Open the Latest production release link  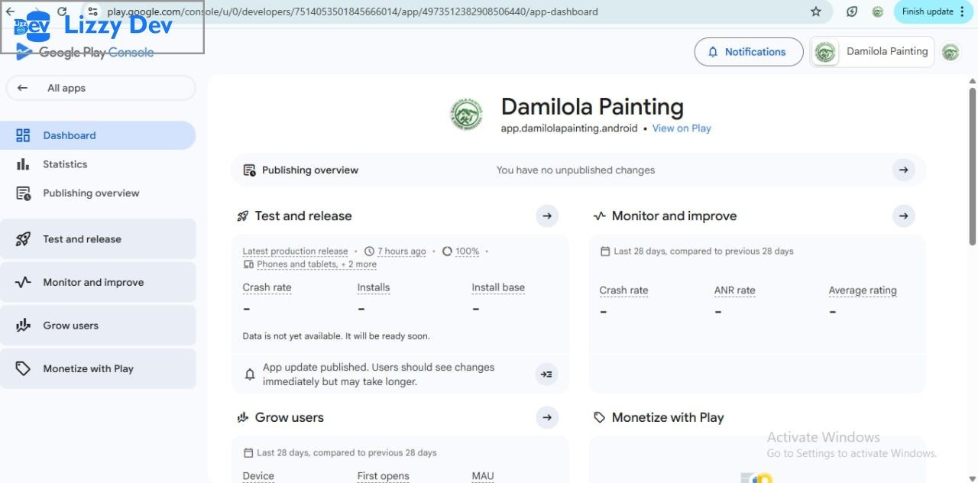pyautogui.click(x=295, y=251)
